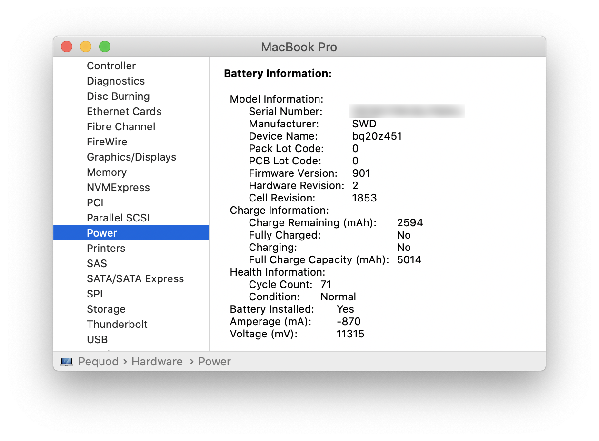Viewport: 599px width, 441px height.
Task: Click the Full Charge Capacity value 5014
Action: click(409, 260)
